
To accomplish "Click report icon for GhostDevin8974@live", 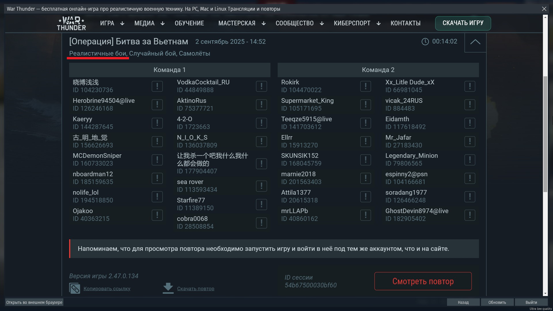I will click(470, 215).
